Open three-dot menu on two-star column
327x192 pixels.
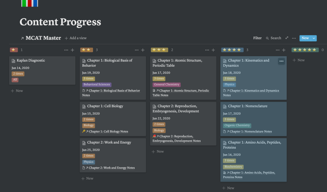point(137,50)
